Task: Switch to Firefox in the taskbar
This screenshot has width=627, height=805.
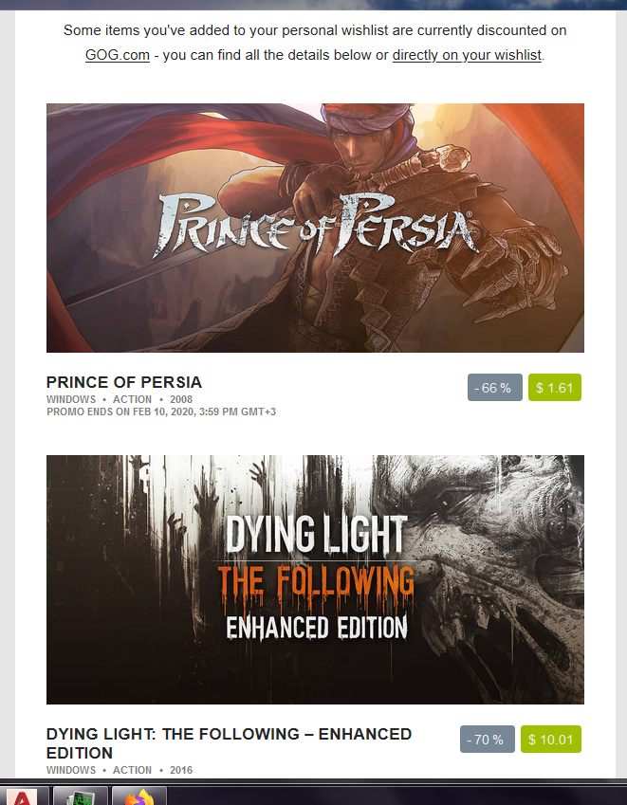Action: (x=138, y=796)
